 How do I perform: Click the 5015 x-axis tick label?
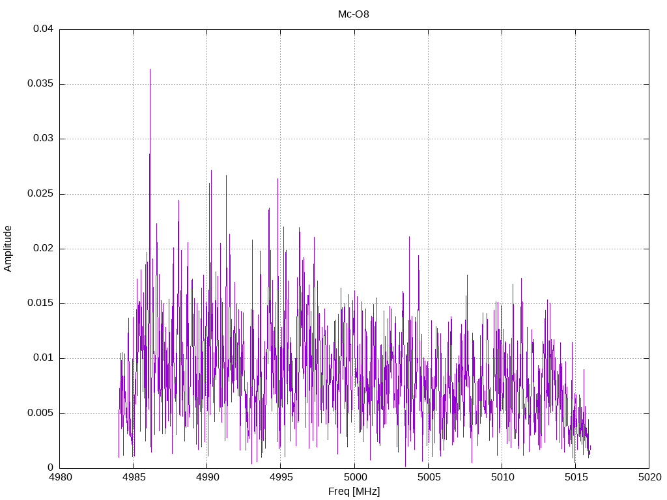[576, 477]
